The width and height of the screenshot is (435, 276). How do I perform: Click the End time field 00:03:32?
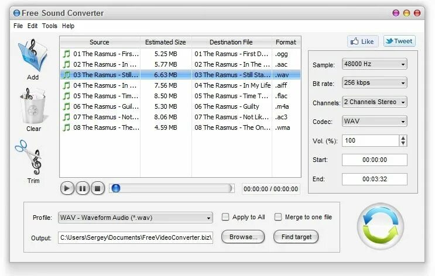(375, 179)
